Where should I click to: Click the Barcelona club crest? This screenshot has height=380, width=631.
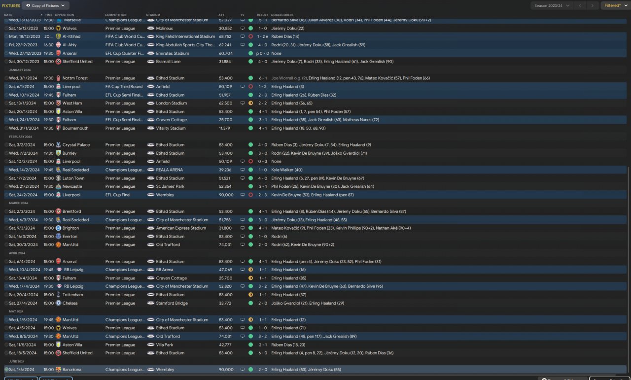pyautogui.click(x=58, y=370)
